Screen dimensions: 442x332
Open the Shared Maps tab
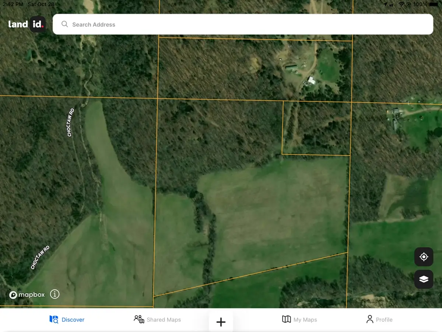click(x=157, y=319)
